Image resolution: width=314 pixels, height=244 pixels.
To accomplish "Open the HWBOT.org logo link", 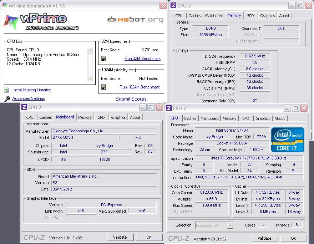I will [135, 19].
